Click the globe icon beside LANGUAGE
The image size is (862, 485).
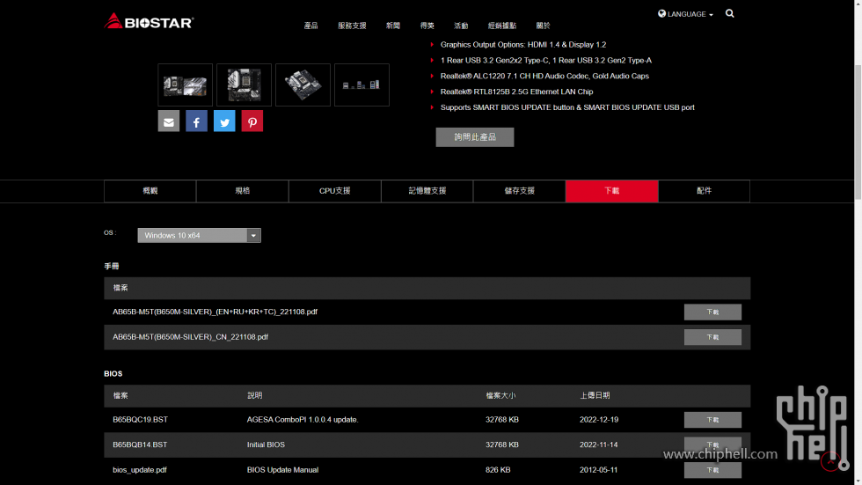click(x=661, y=14)
